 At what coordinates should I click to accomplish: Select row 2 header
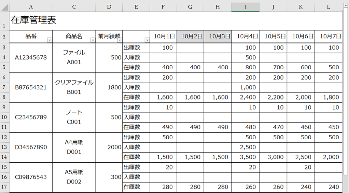(4, 37)
